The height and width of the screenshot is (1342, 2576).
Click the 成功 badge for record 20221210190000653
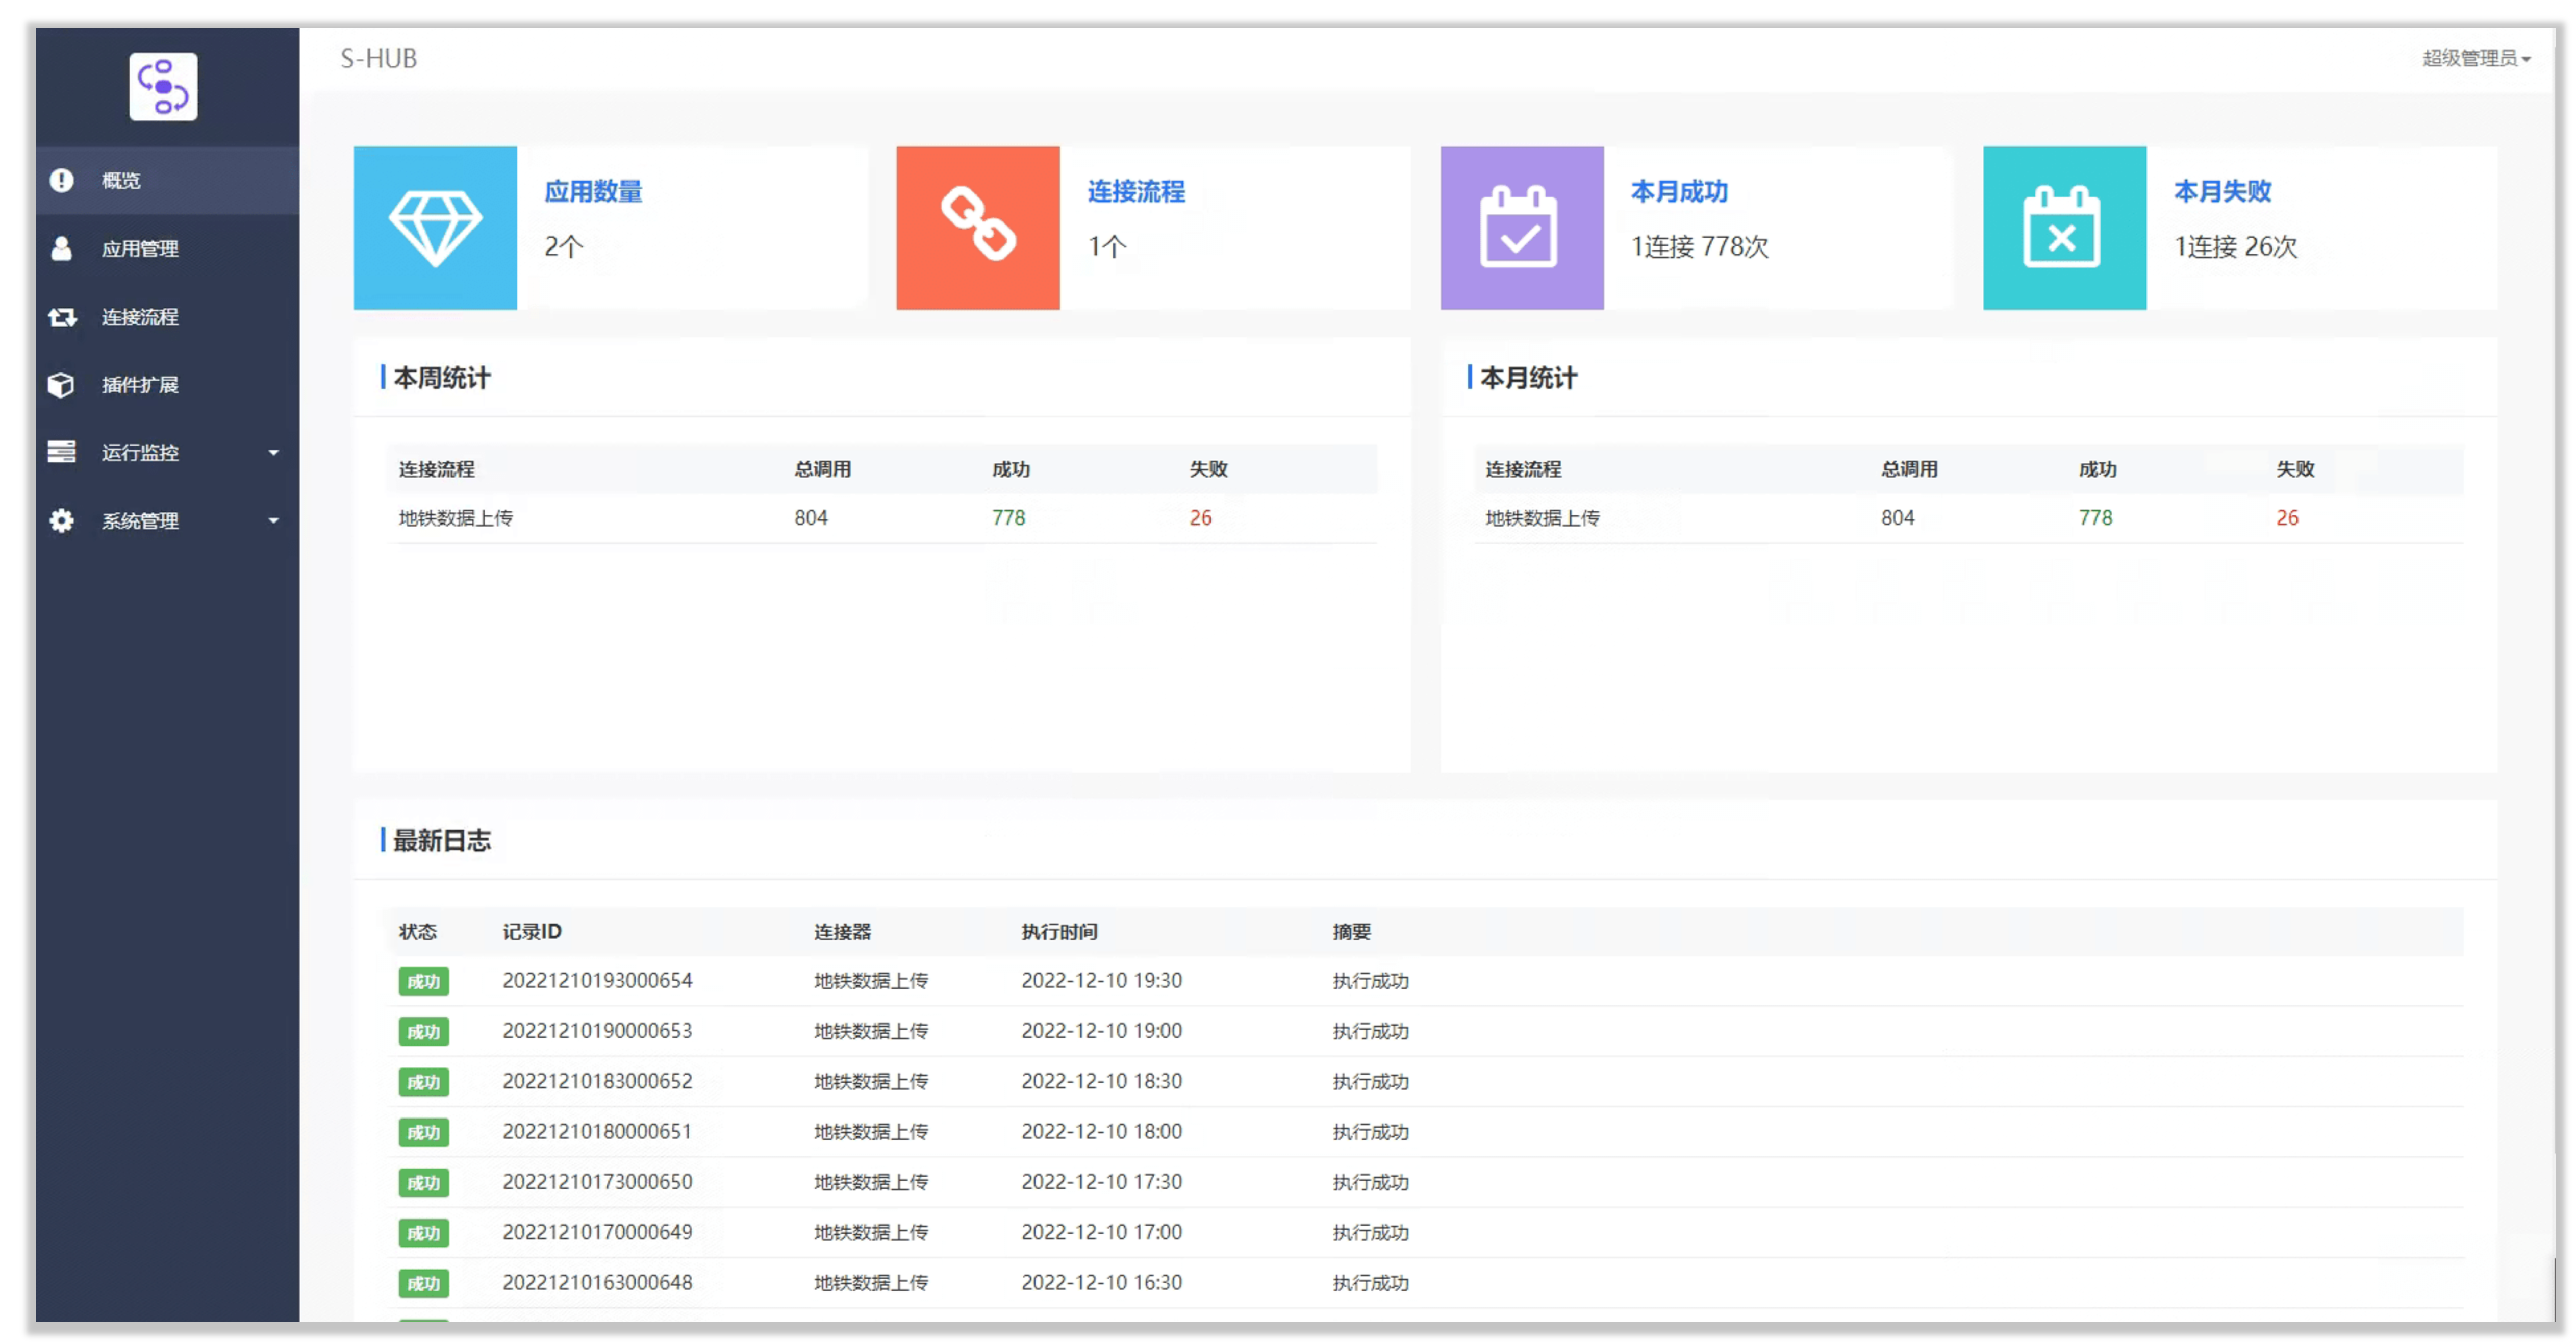(x=424, y=1032)
